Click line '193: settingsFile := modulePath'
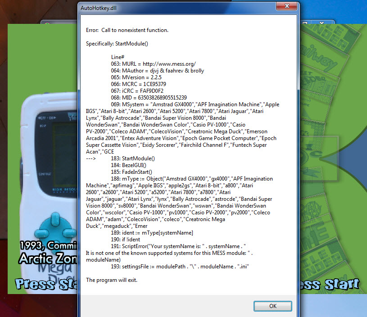This screenshot has height=317, width=367. pos(180,267)
